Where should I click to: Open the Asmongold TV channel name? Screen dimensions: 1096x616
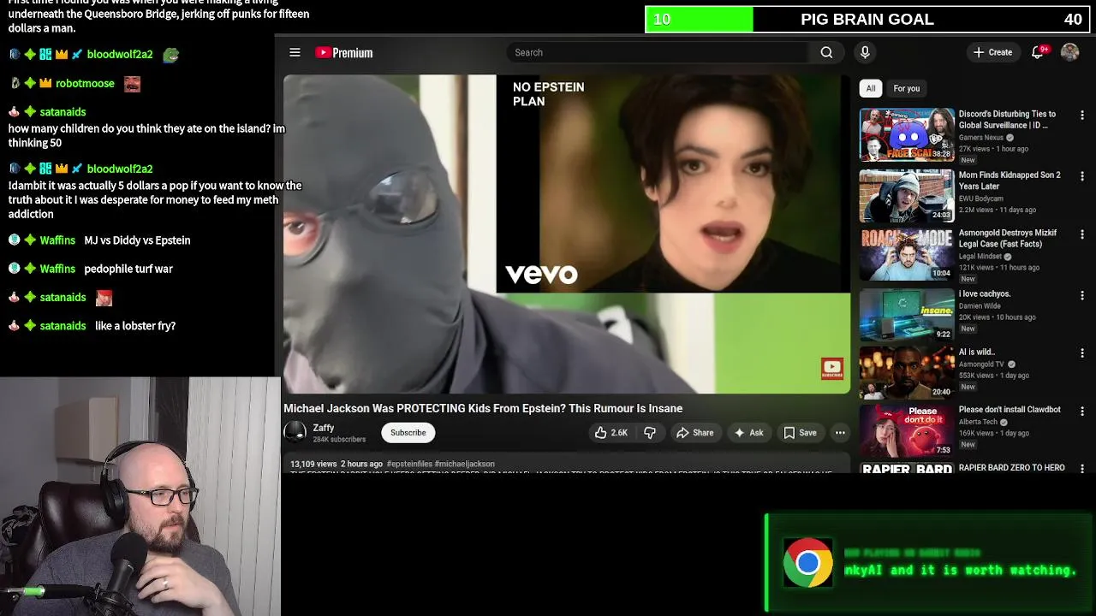coord(982,364)
